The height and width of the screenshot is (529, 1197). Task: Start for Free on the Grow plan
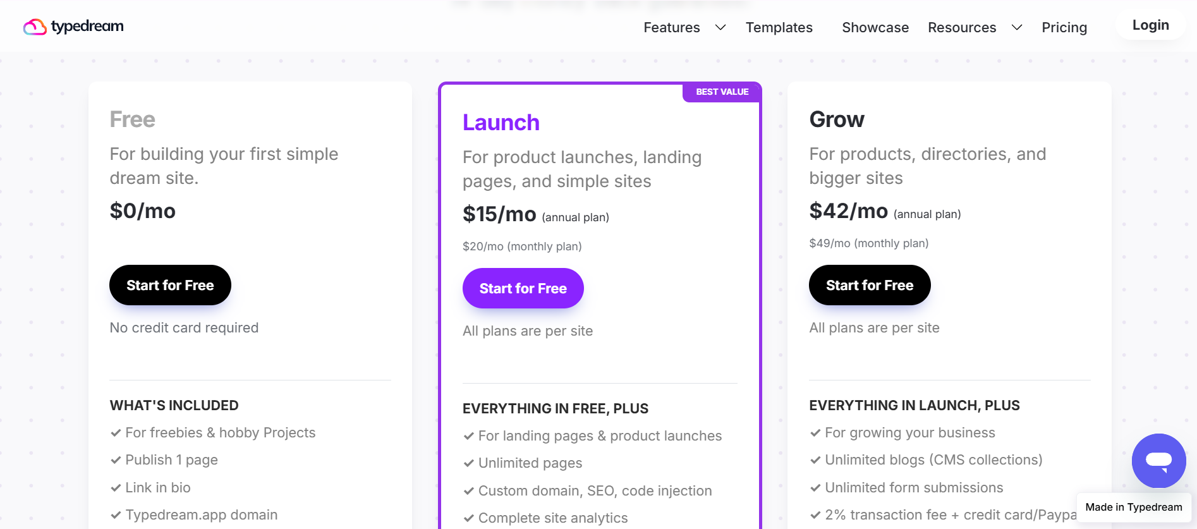point(869,285)
